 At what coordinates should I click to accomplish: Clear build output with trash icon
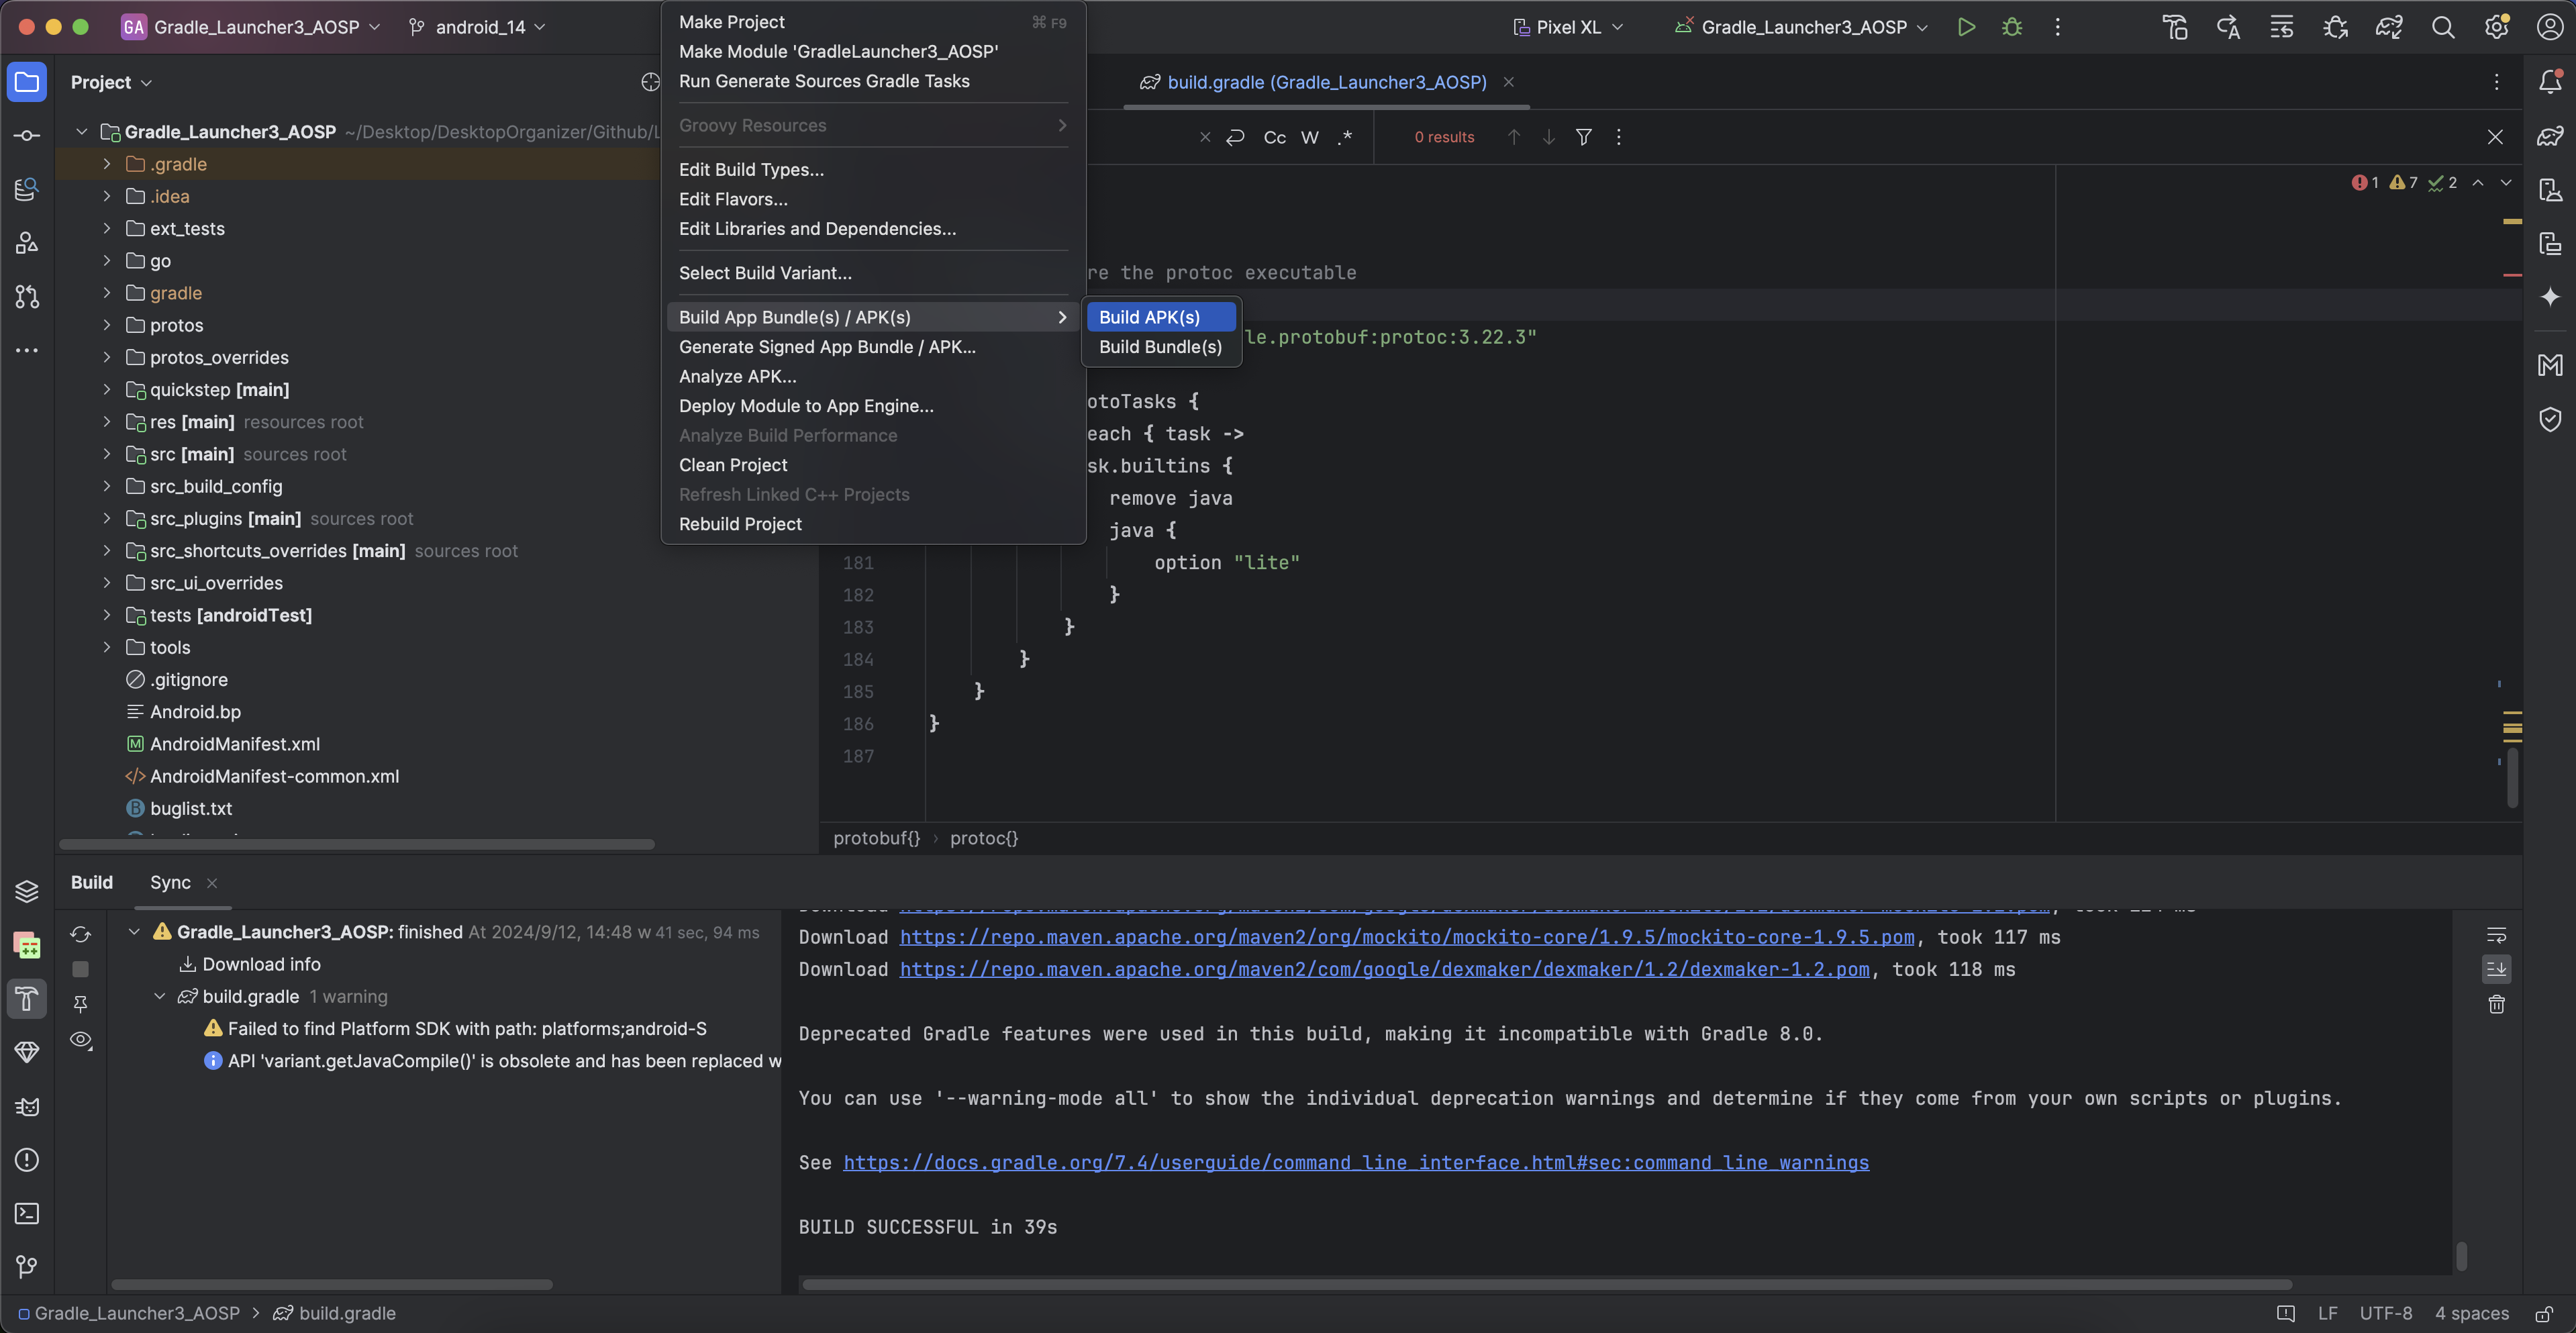coord(2496,1004)
